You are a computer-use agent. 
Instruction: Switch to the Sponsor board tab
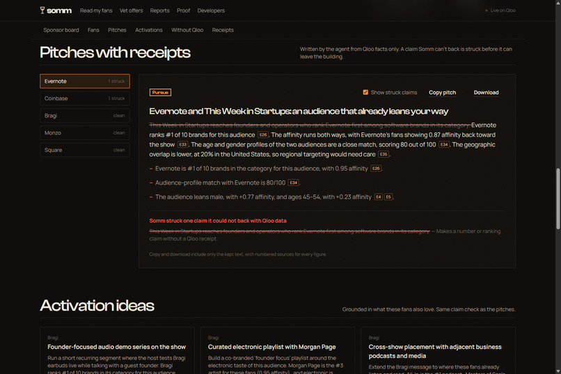(x=61, y=30)
